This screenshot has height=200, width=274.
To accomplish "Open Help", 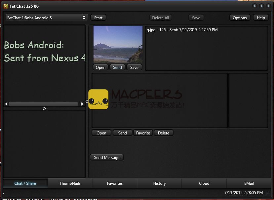I will pyautogui.click(x=261, y=18).
